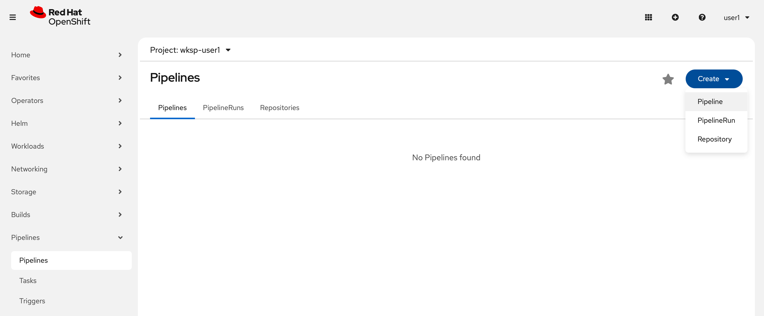This screenshot has width=764, height=316.
Task: Collapse the Pipelines navigation section
Action: click(67, 237)
